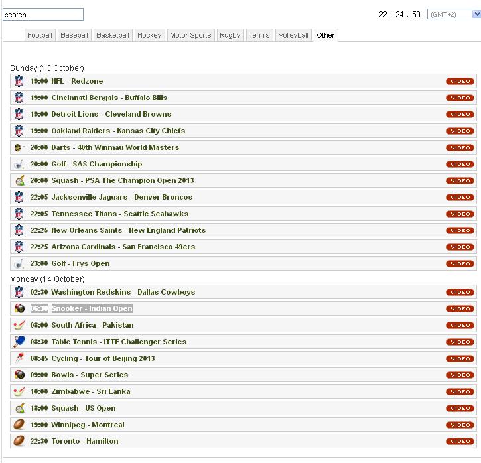The height and width of the screenshot is (463, 481).
Task: Open New Orleans Saints - New England Patriots
Action: 129,230
